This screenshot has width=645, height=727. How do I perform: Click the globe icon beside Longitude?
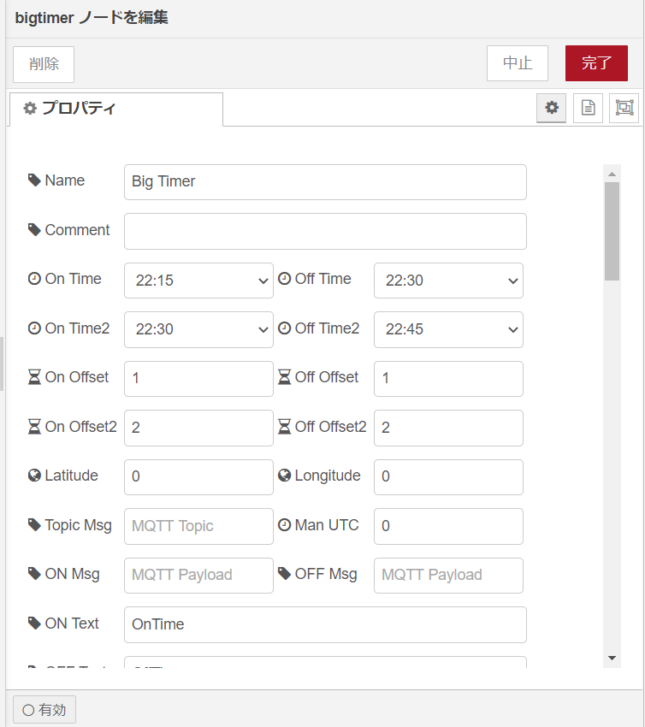click(x=284, y=476)
